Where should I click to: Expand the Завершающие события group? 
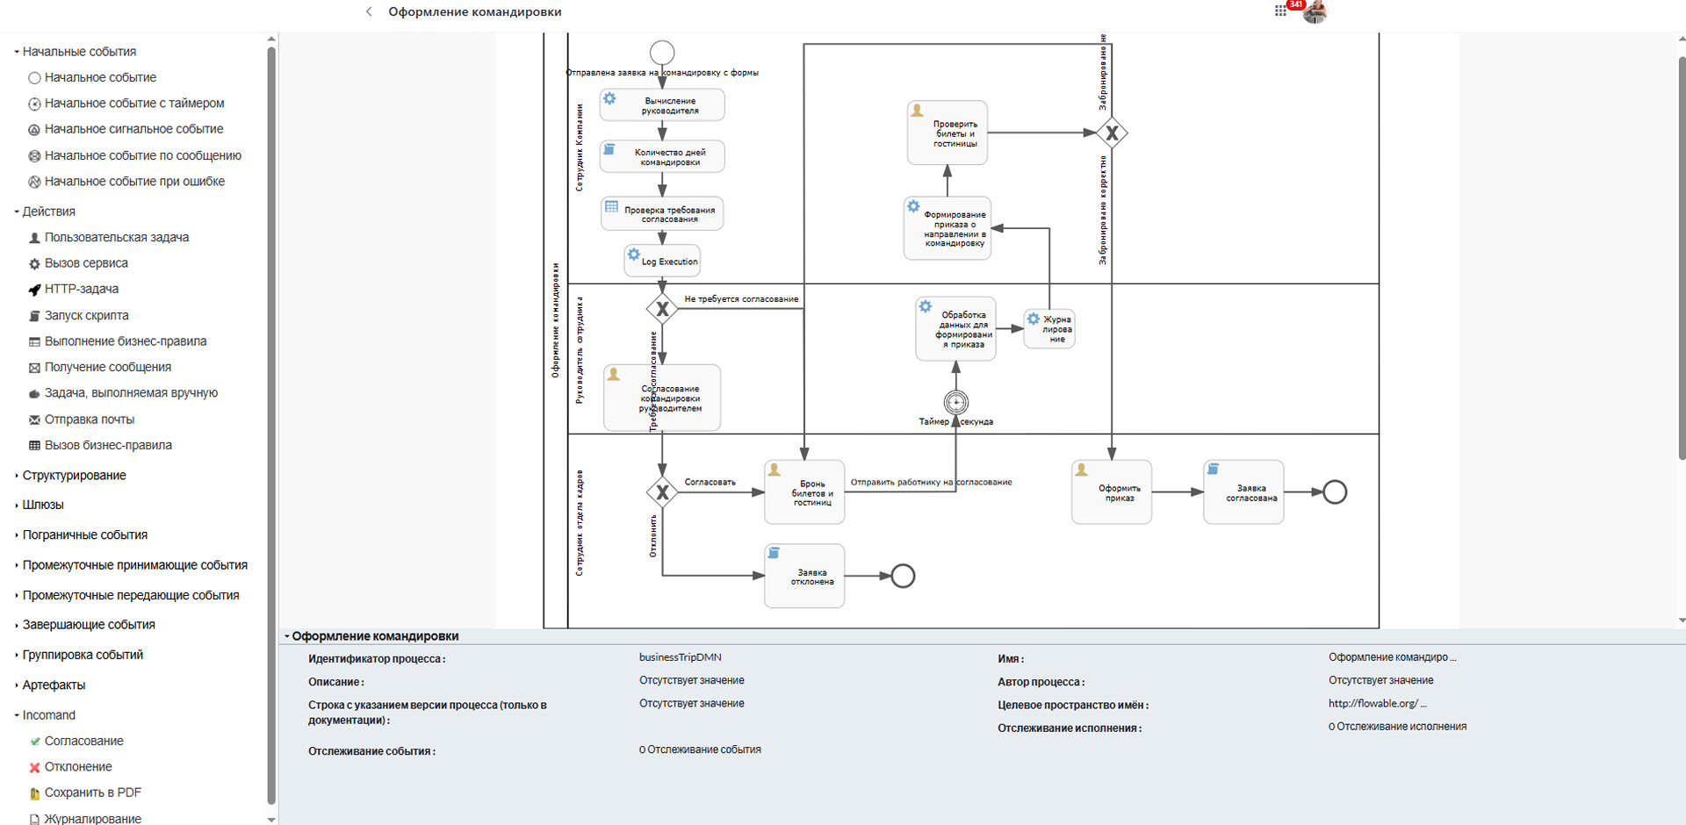coord(88,625)
